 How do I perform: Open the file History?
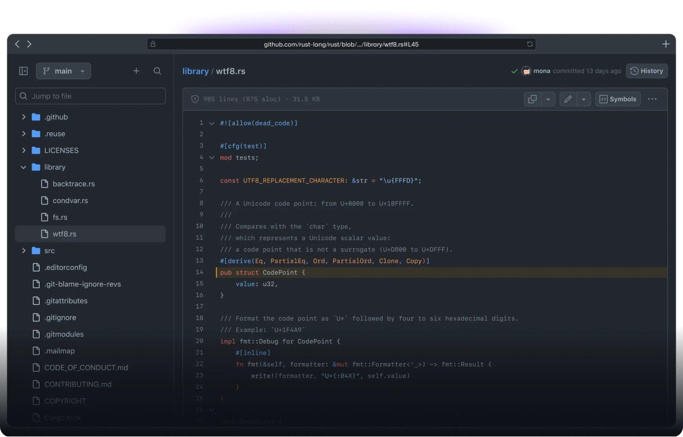point(647,71)
